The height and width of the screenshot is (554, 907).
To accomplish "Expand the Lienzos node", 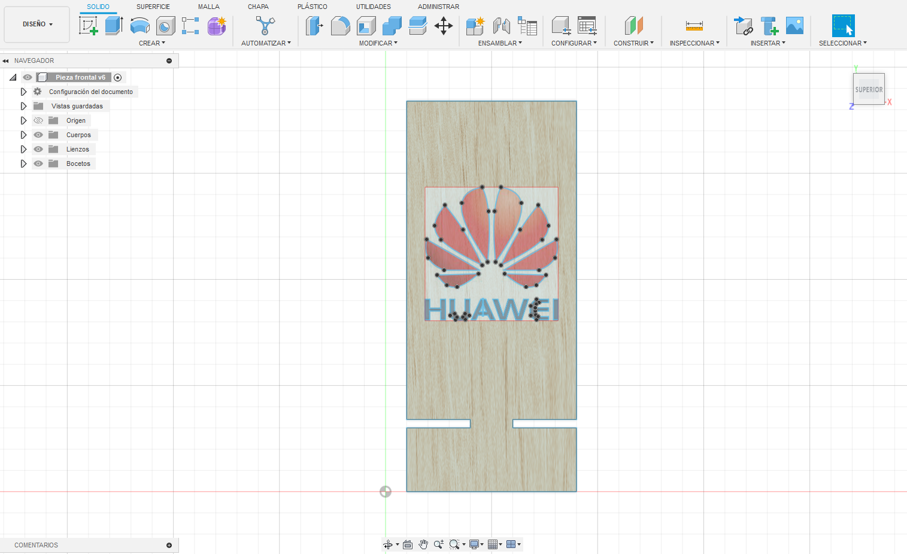I will pos(23,149).
